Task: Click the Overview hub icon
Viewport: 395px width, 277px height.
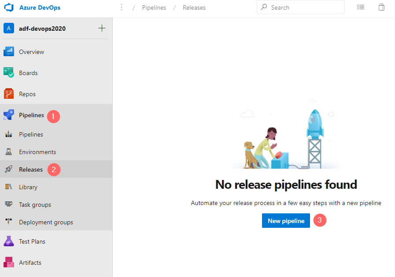Action: 9,52
